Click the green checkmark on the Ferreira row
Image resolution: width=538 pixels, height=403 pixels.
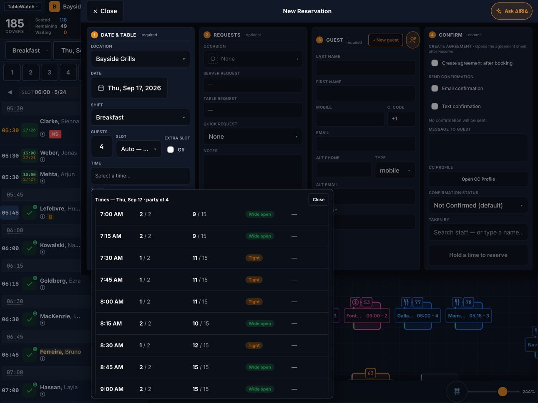30,355
